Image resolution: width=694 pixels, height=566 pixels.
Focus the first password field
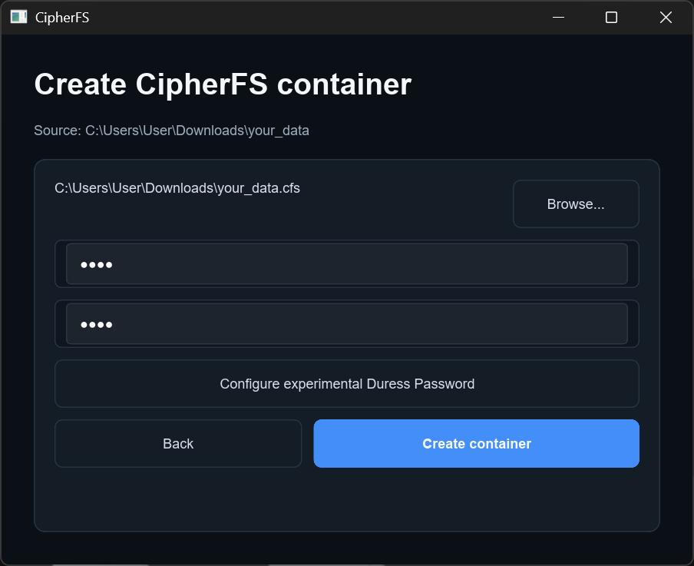346,264
